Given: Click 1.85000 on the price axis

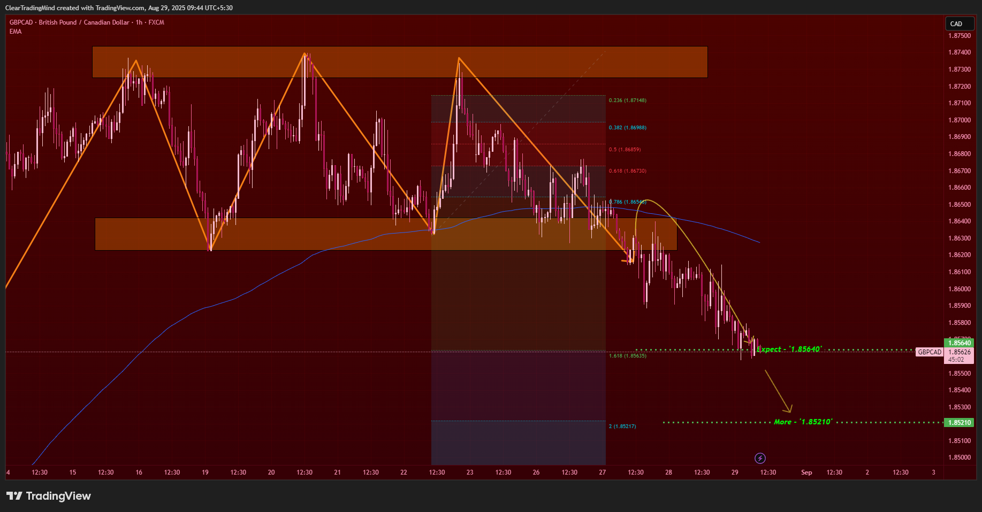Looking at the screenshot, I should tap(959, 457).
